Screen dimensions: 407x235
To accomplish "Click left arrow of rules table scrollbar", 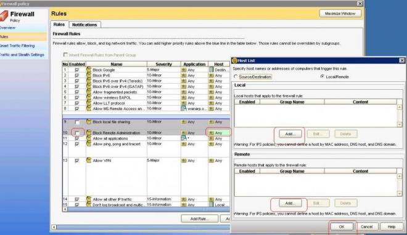I will (x=65, y=209).
